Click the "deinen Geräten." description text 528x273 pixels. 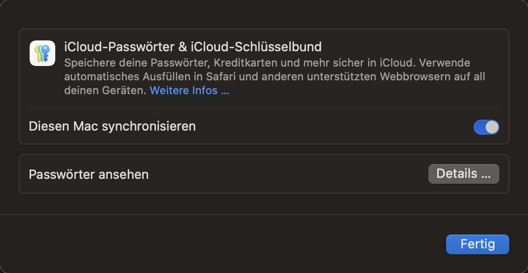point(105,91)
